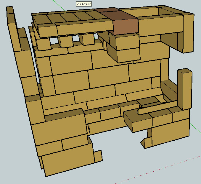Select the small wedge piece at bottom right
This screenshot has width=201, height=184.
(x=145, y=143)
